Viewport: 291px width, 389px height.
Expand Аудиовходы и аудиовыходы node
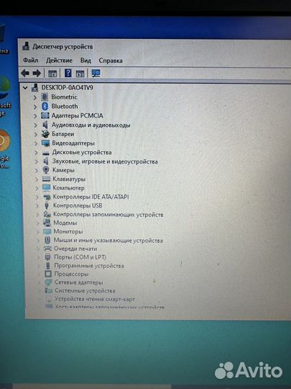(x=36, y=125)
